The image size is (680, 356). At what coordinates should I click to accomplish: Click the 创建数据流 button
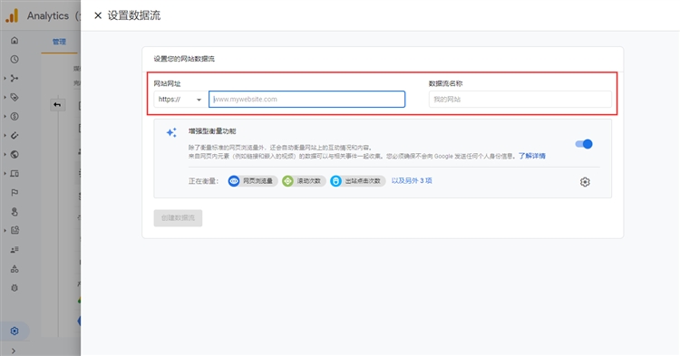pos(178,217)
